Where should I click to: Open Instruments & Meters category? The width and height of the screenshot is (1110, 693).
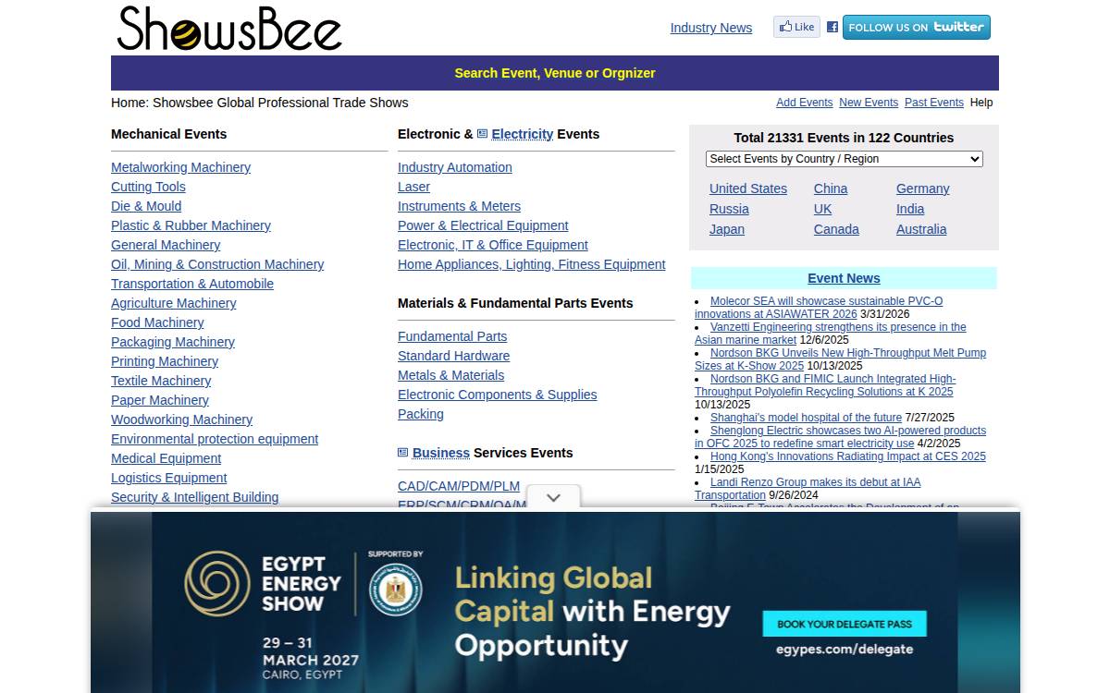pyautogui.click(x=459, y=206)
